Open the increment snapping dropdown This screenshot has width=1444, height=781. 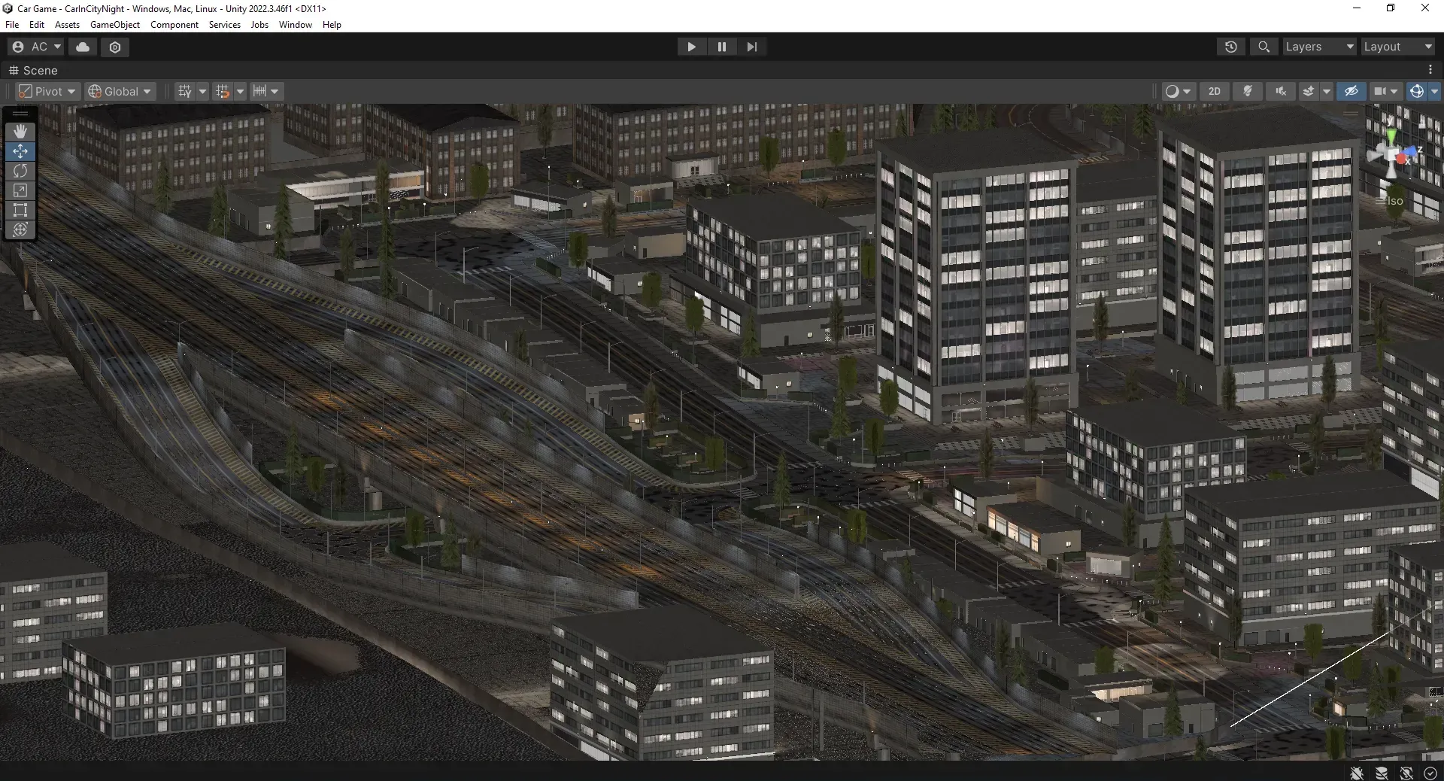point(266,91)
